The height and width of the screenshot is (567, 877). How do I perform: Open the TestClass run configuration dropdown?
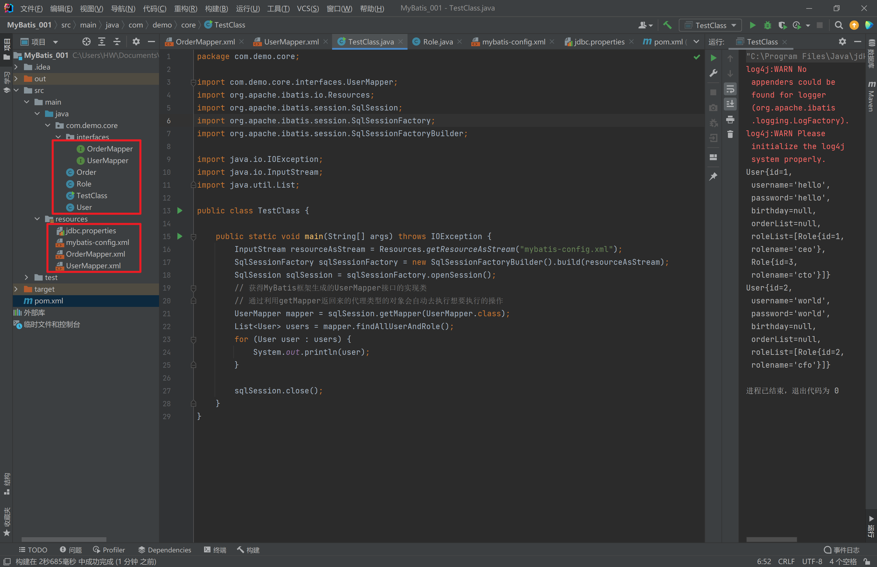(x=710, y=25)
